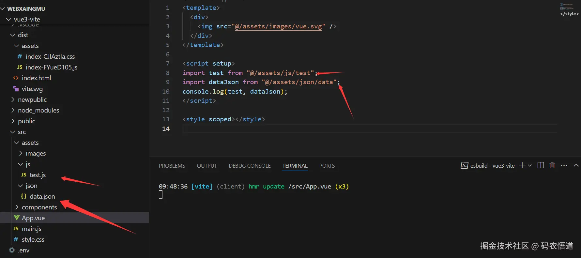The image size is (581, 258).
Task: Switch to the DEBUG CONSOLE tab
Action: click(x=250, y=166)
